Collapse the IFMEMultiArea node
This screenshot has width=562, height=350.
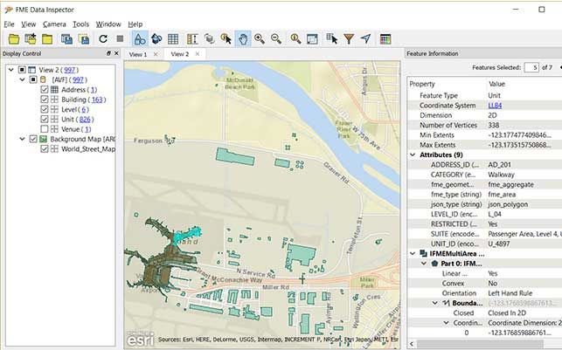click(413, 254)
